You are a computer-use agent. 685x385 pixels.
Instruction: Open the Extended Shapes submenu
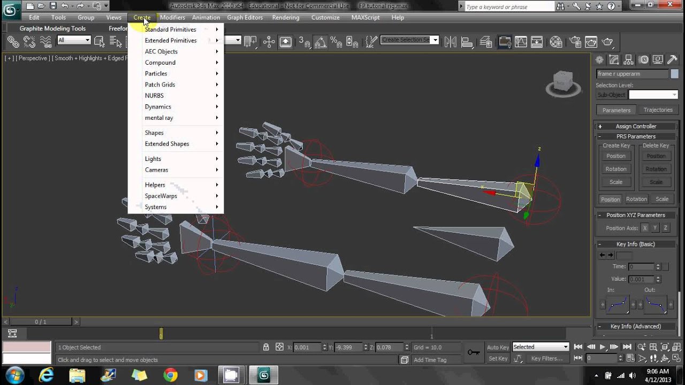(176, 144)
